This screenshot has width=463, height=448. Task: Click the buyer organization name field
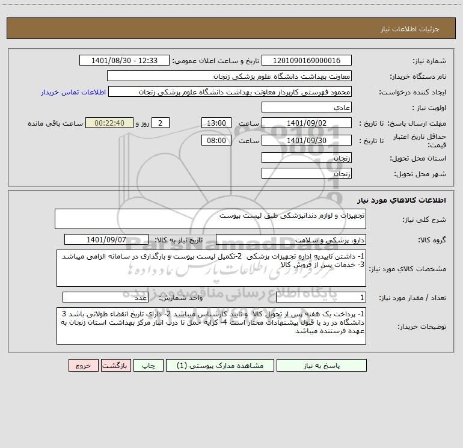[229, 76]
